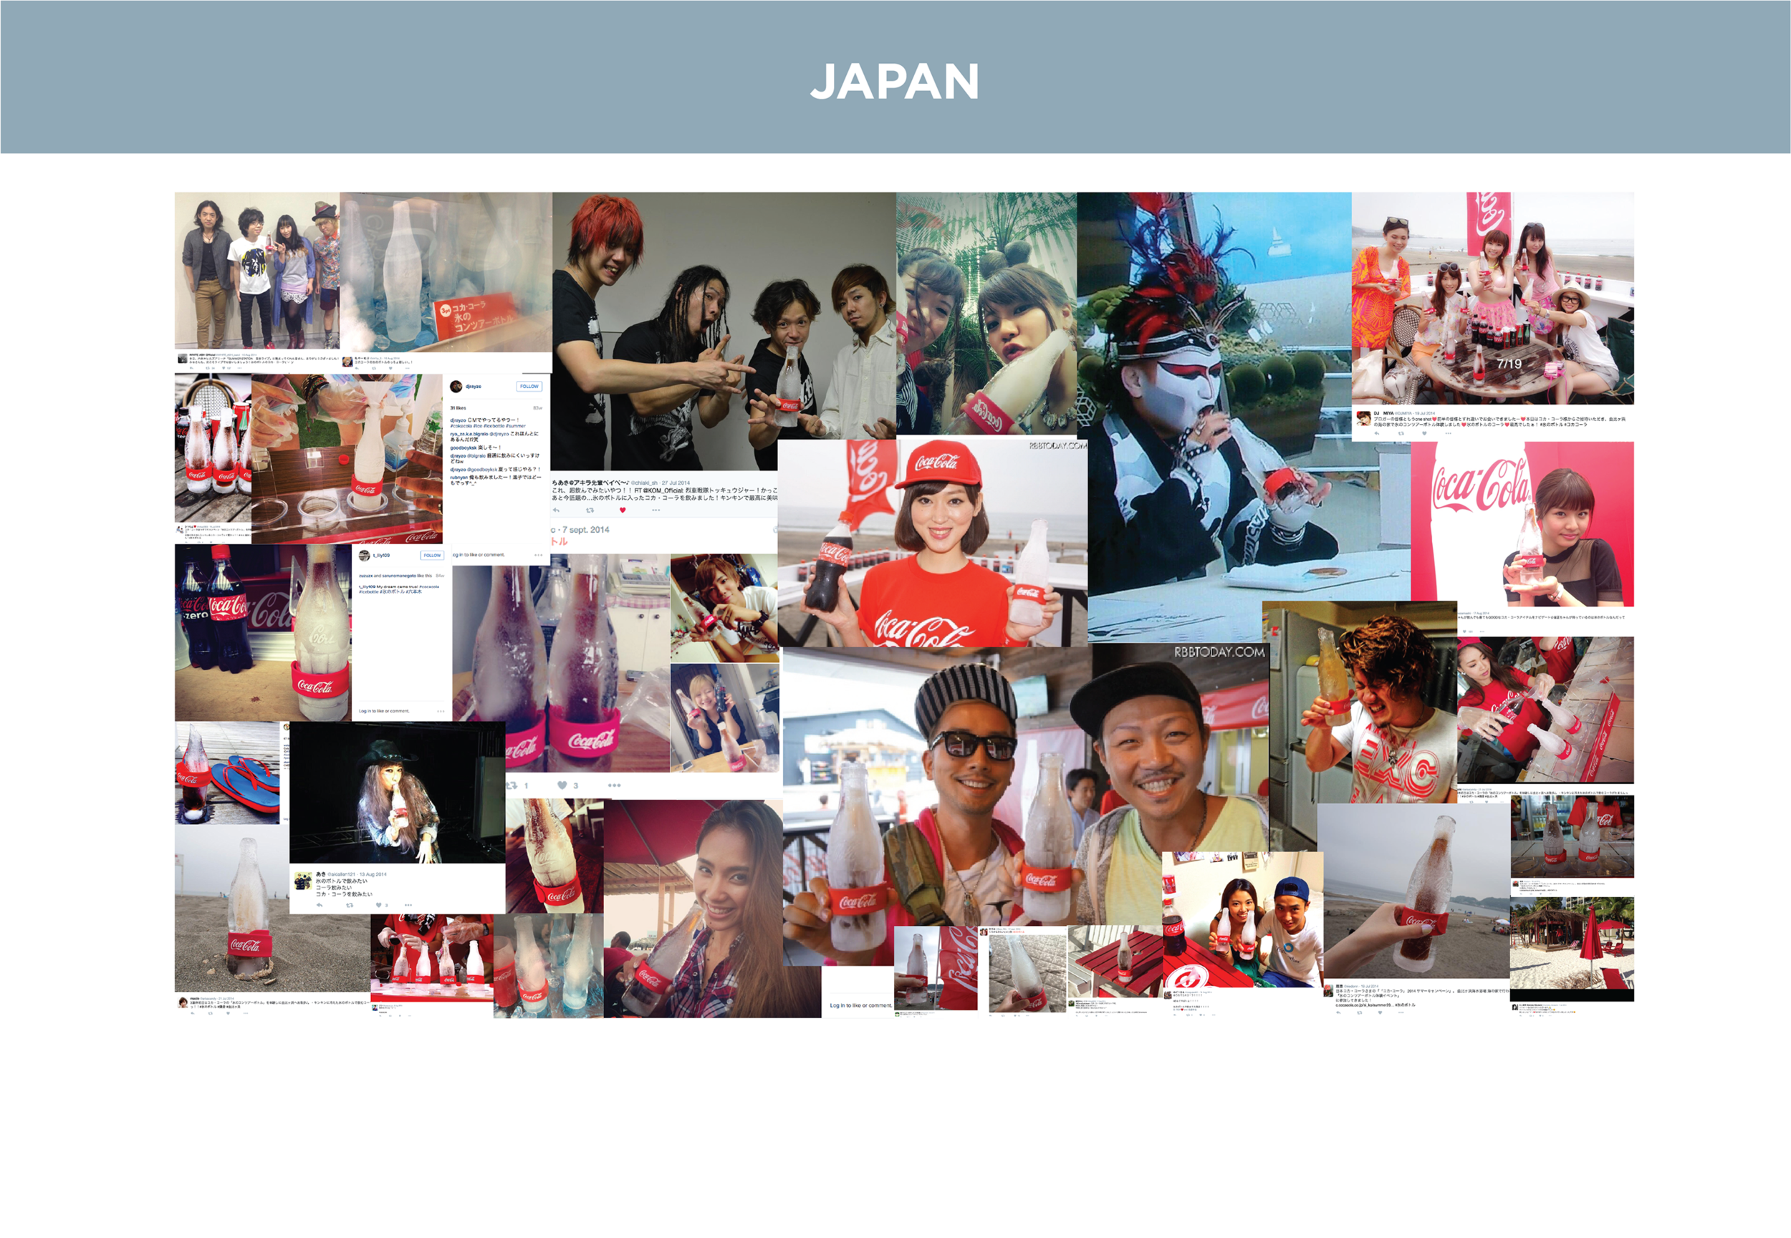This screenshot has height=1238, width=1791.
Task: Open the photo of woman in red Coca-Cola cap
Action: click(x=932, y=543)
